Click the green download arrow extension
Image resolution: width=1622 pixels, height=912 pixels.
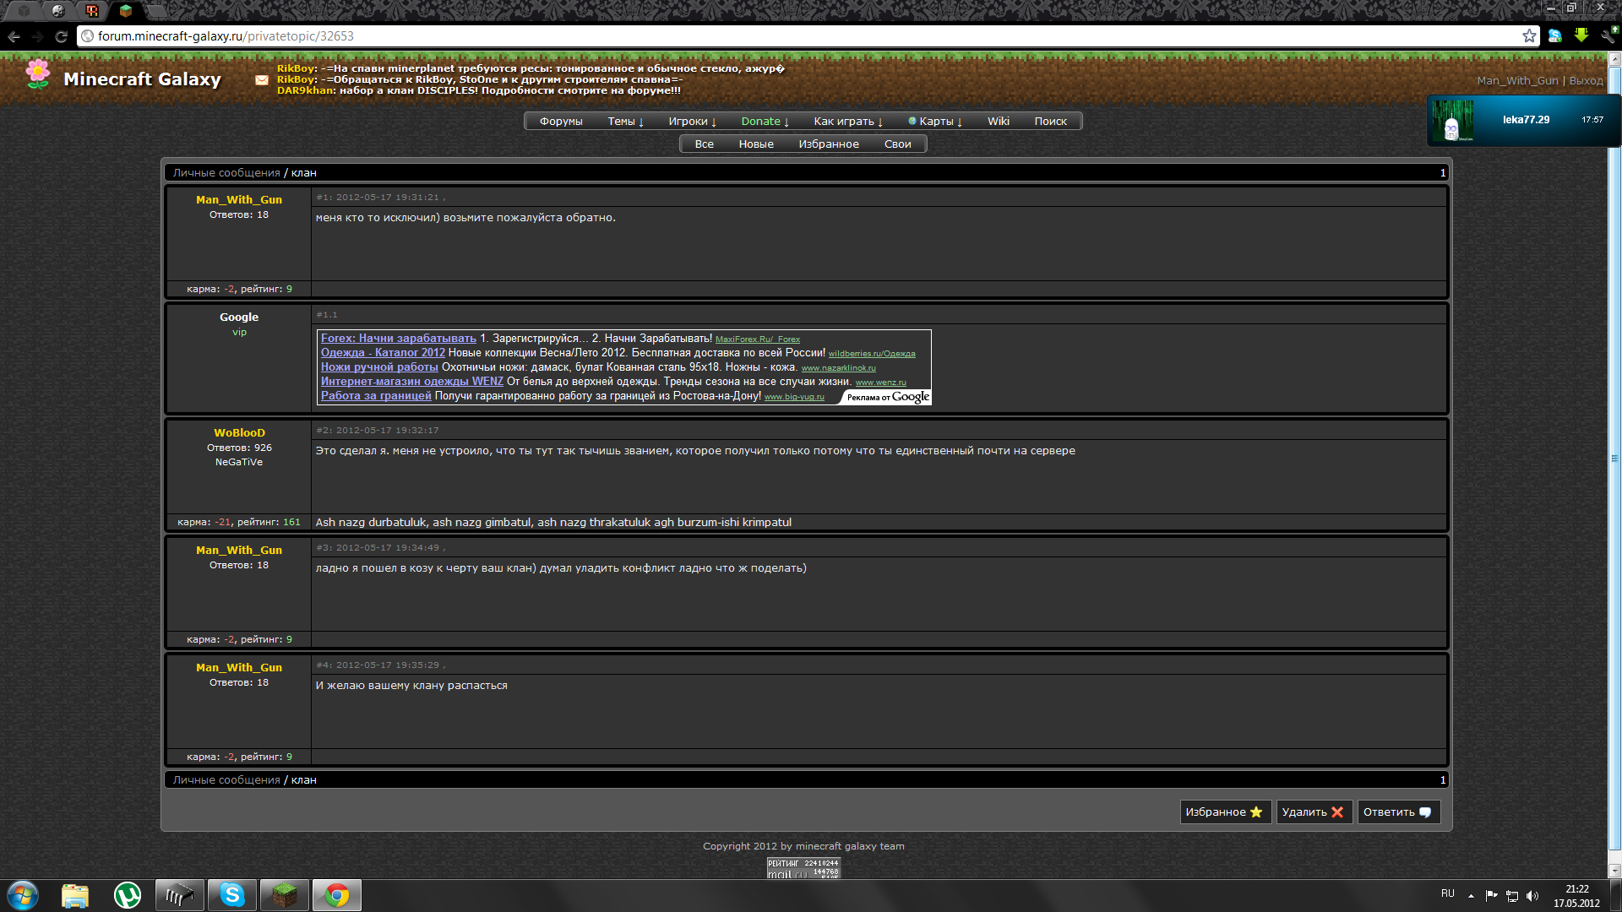(1581, 35)
